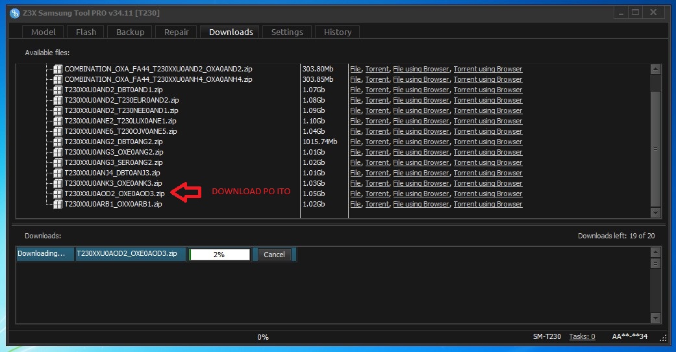
Task: Click file icon for T230XXU0AOD2_OXE0AOD3.zip
Action: tap(58, 194)
